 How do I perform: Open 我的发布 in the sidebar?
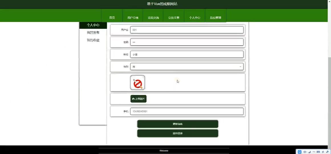(93, 33)
